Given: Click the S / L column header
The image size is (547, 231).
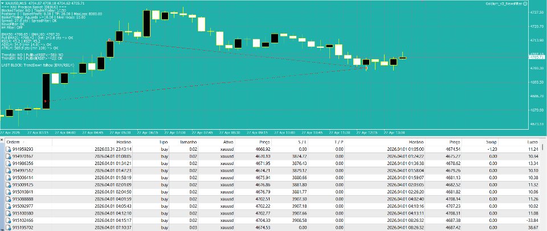Looking at the screenshot, I should point(301,142).
